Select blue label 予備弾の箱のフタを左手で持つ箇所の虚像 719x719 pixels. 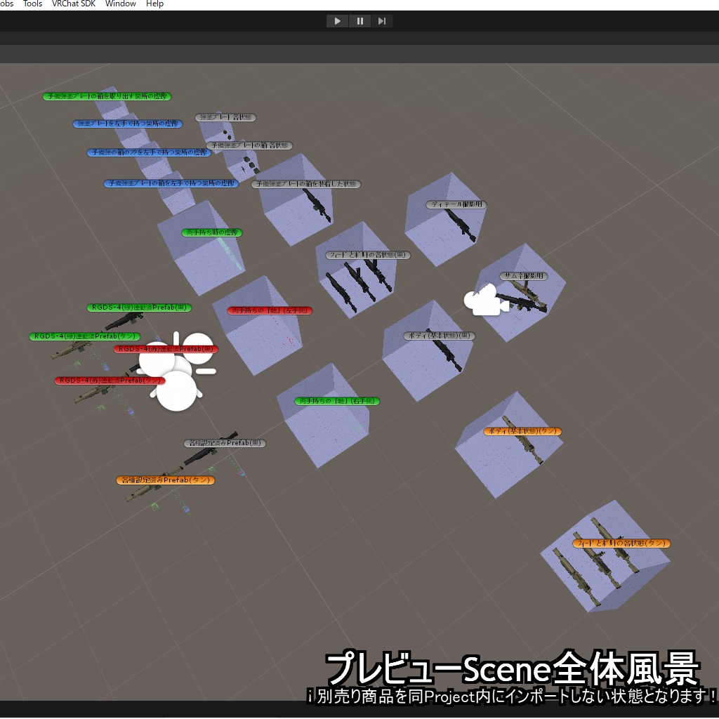(149, 152)
